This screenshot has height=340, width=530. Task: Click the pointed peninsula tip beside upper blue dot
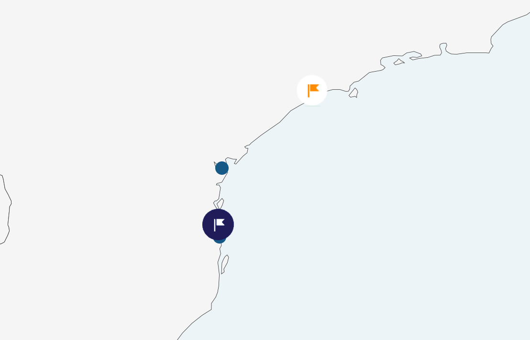click(x=215, y=163)
